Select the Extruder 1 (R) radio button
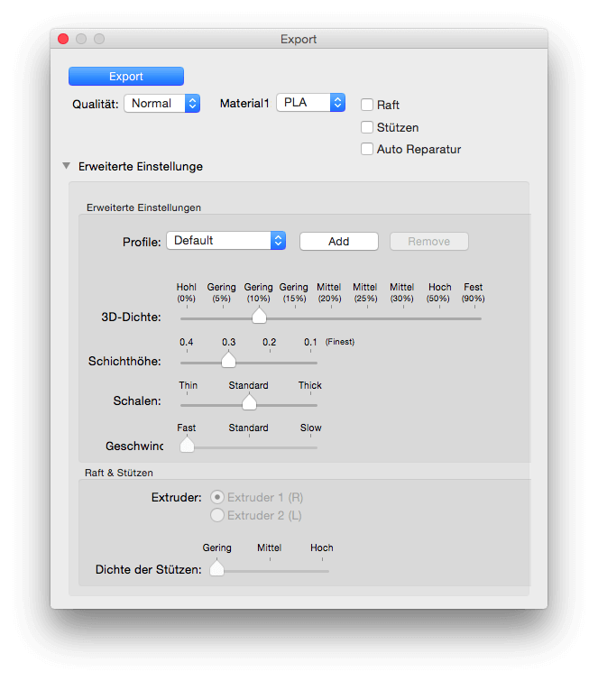 (217, 497)
